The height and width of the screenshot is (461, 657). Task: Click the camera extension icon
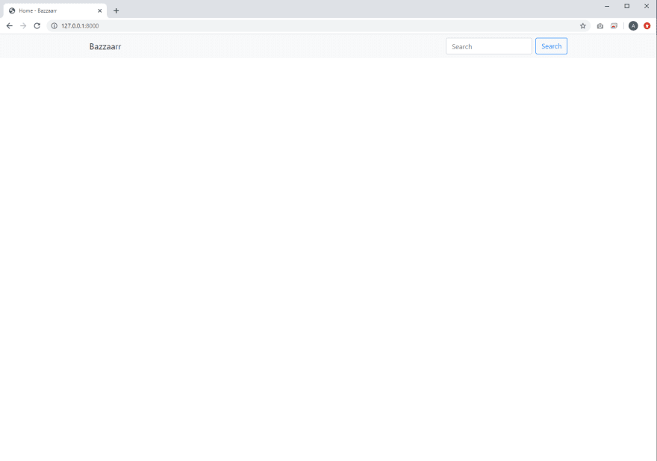600,26
